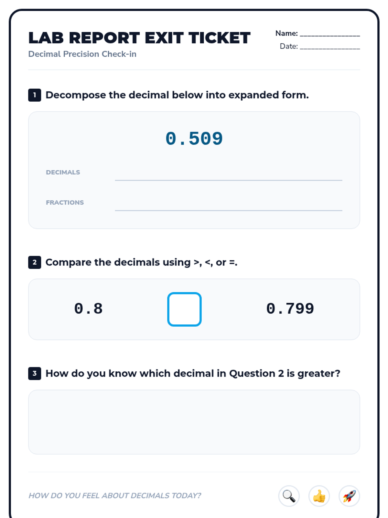Click the left decimal 0.8
The image size is (388, 518).
coord(88,309)
